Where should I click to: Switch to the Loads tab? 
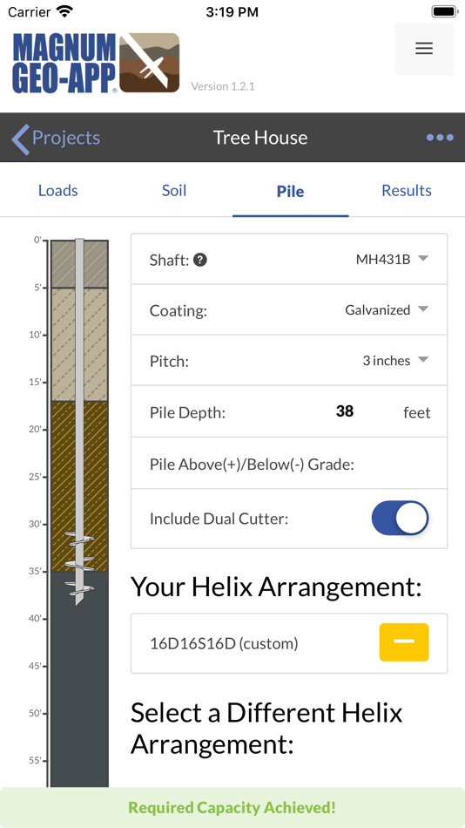point(58,191)
